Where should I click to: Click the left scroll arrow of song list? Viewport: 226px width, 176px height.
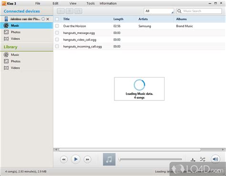(56, 150)
